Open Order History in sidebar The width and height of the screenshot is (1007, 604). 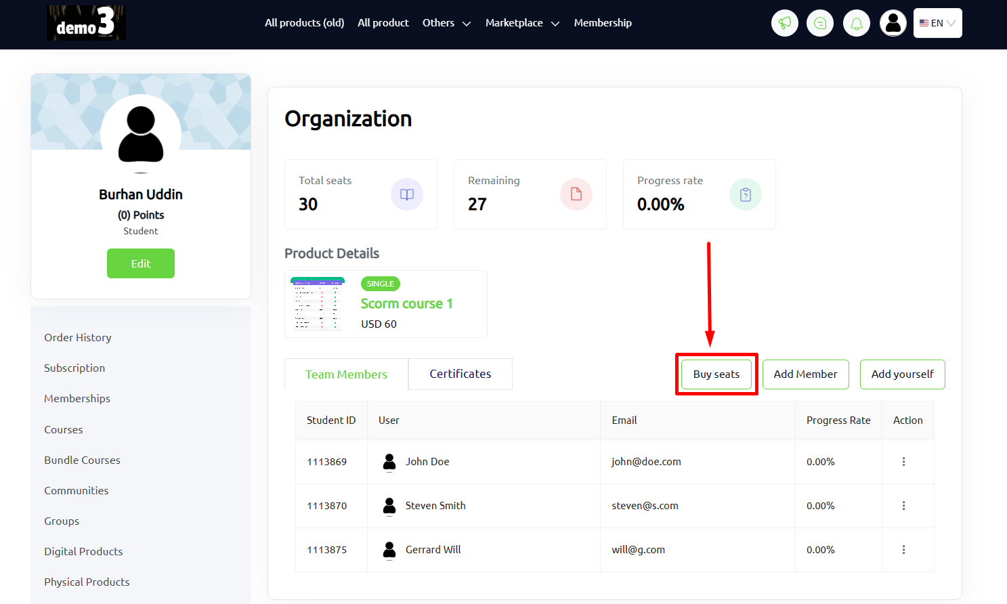[x=78, y=337]
